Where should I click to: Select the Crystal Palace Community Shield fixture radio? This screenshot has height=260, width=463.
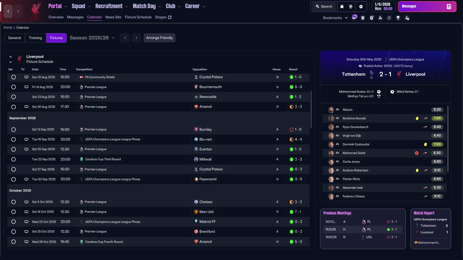13,77
